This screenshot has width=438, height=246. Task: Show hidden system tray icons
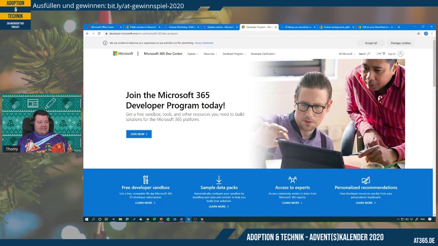pos(398,219)
